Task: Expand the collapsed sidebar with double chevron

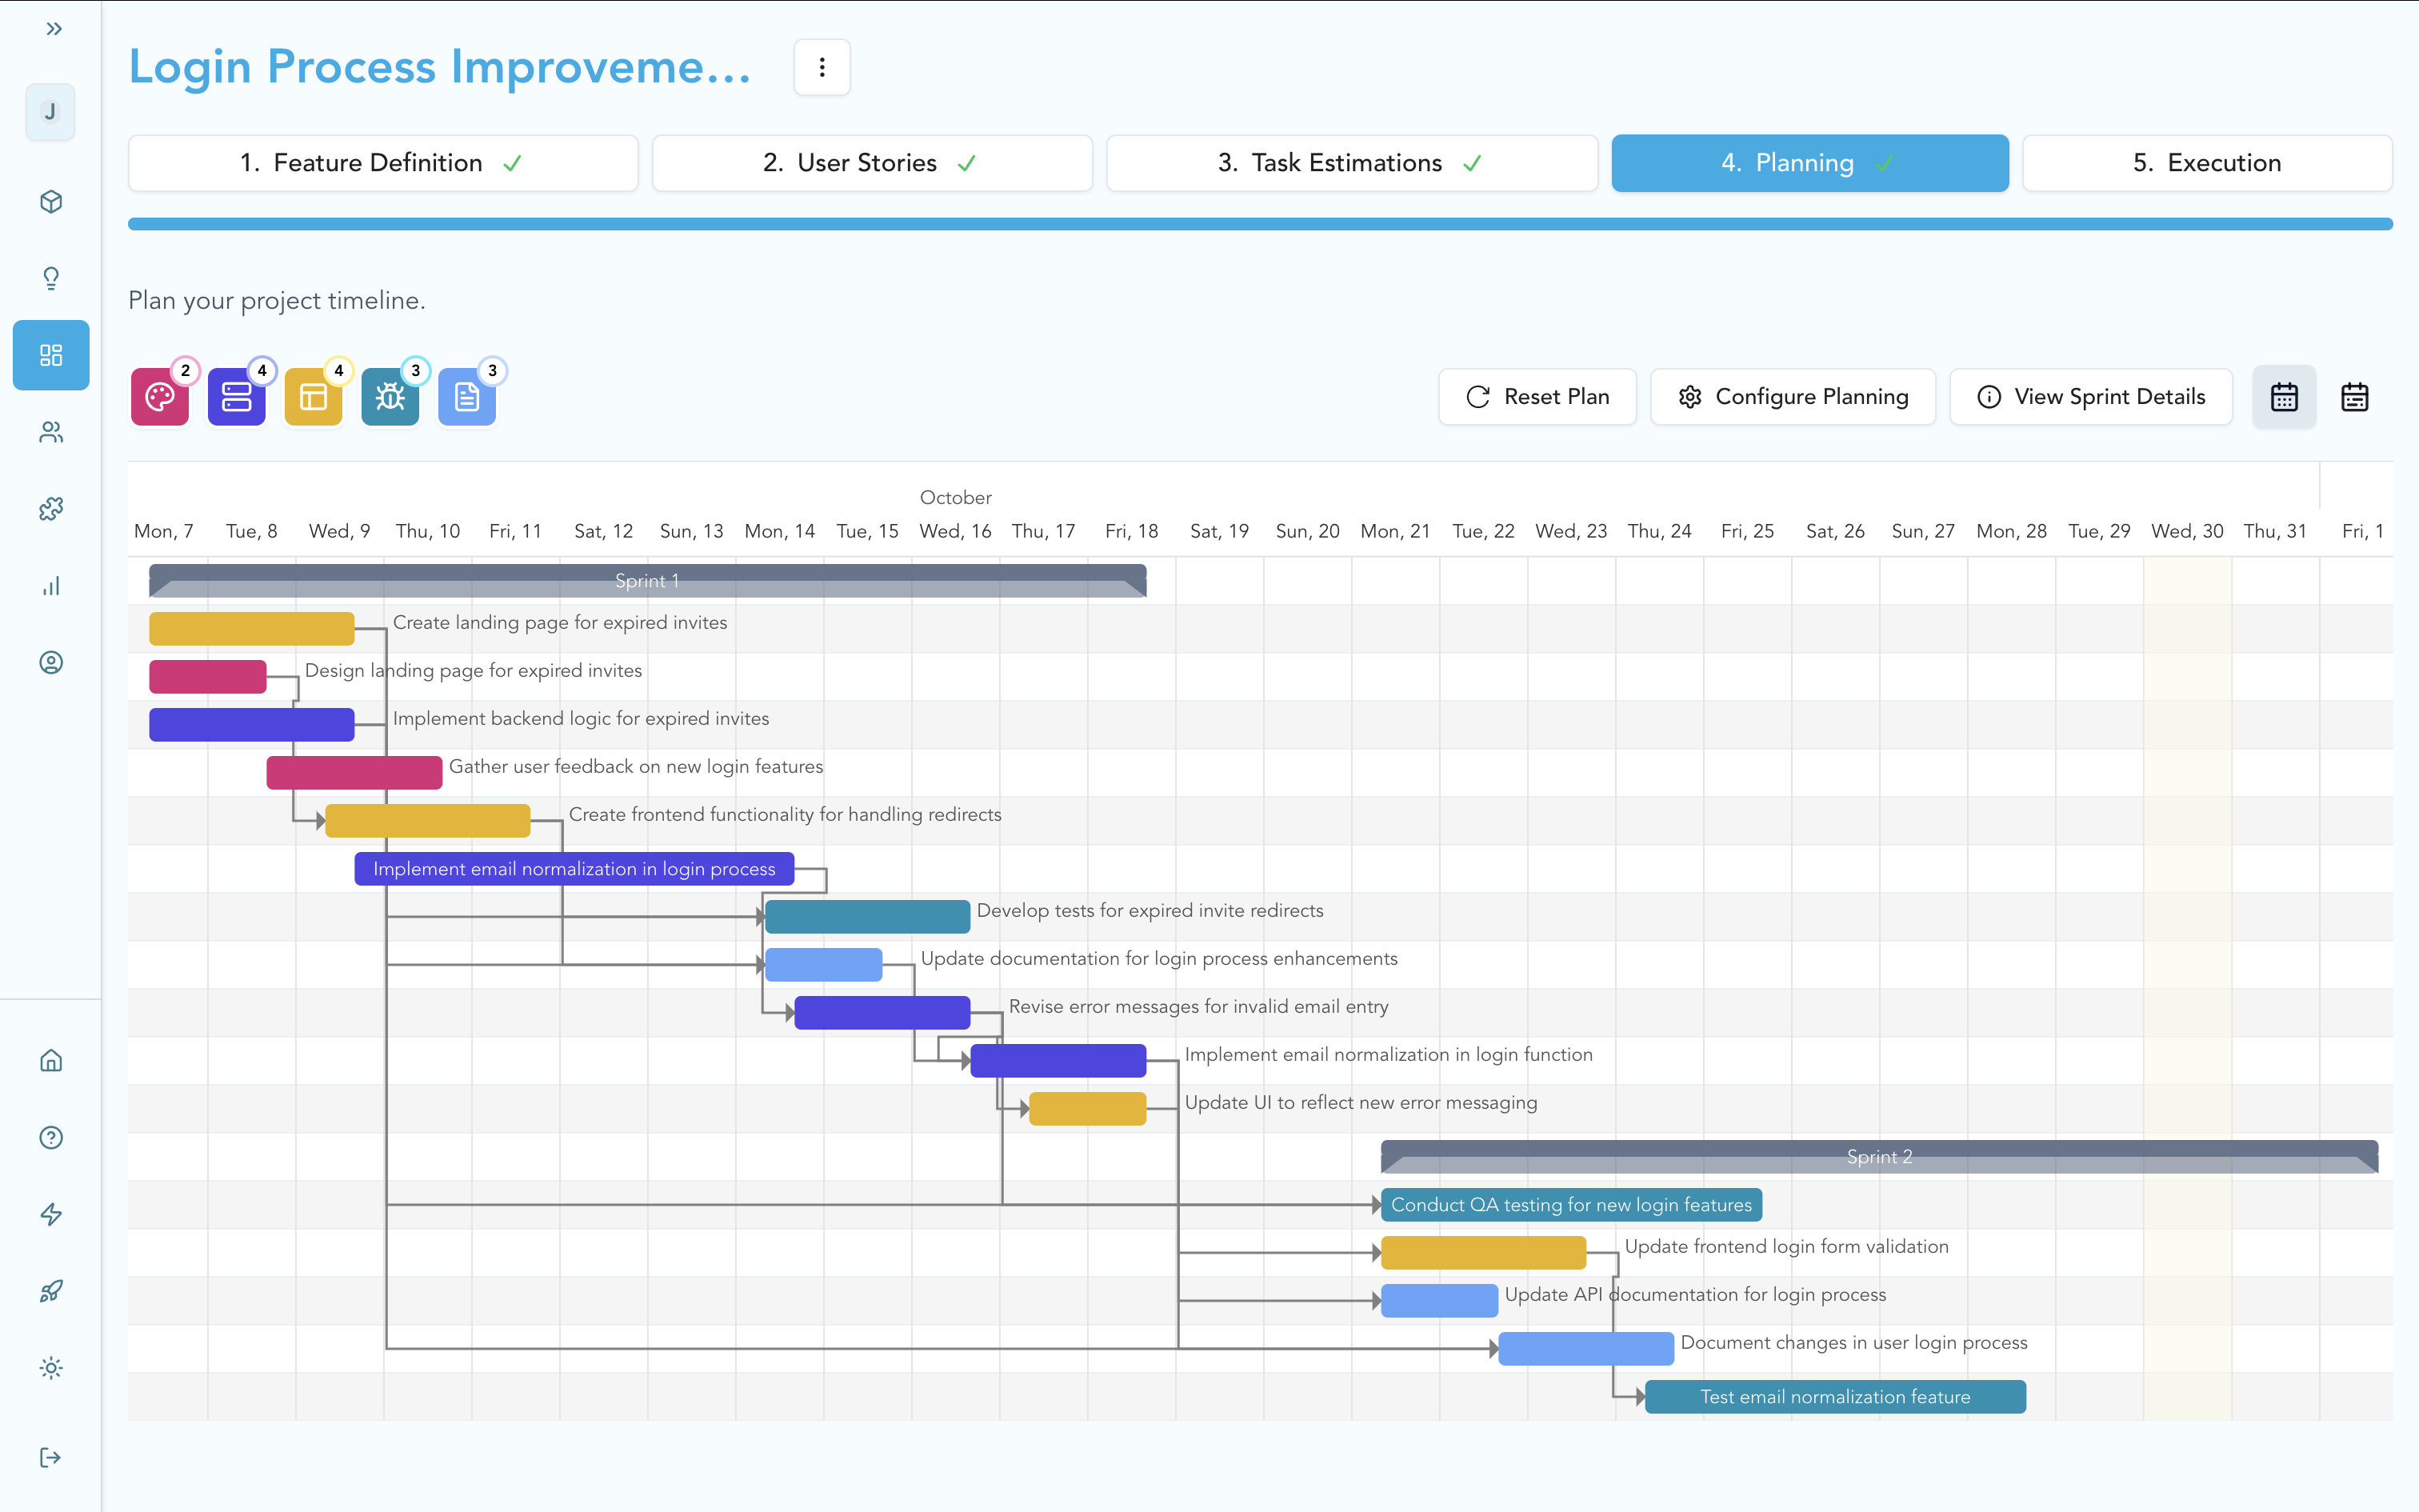Action: [x=54, y=29]
